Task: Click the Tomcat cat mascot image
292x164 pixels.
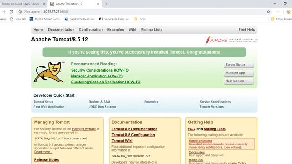Action: click(49, 72)
